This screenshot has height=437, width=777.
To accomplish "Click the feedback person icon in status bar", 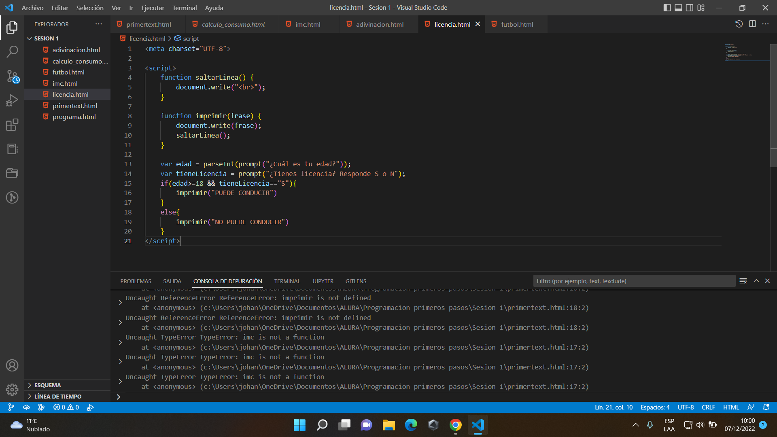I will (751, 407).
